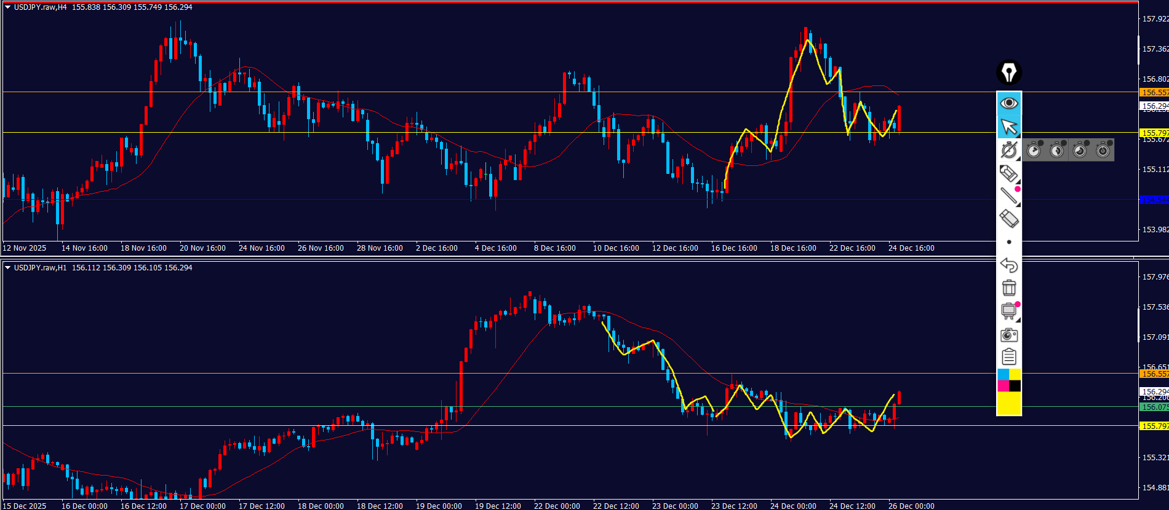Toggle the crossed-out stopwatch timer tool
Screen dimensions: 1169x510
click(1008, 150)
